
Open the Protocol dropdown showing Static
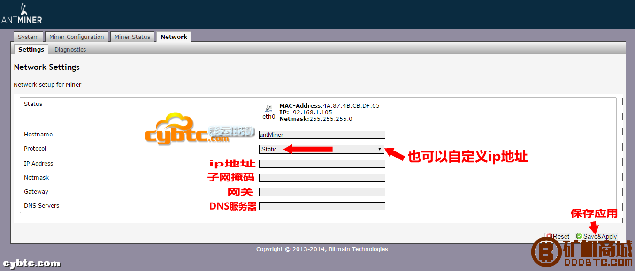[322, 149]
